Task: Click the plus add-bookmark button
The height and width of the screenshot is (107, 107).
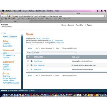Action: pyautogui.click(x=9, y=16)
